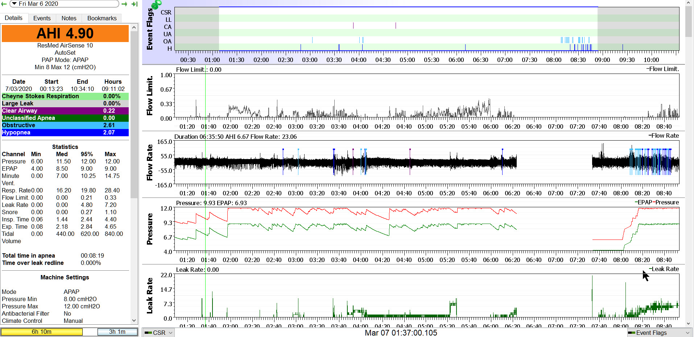The width and height of the screenshot is (694, 337).
Task: Open the Bookmarks tab
Action: pyautogui.click(x=102, y=18)
